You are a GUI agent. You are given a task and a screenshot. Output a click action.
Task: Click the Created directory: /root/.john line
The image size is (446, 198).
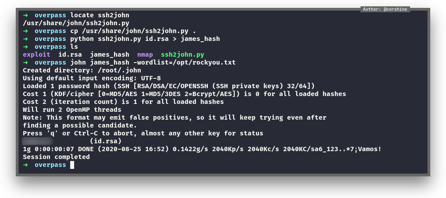(82, 70)
